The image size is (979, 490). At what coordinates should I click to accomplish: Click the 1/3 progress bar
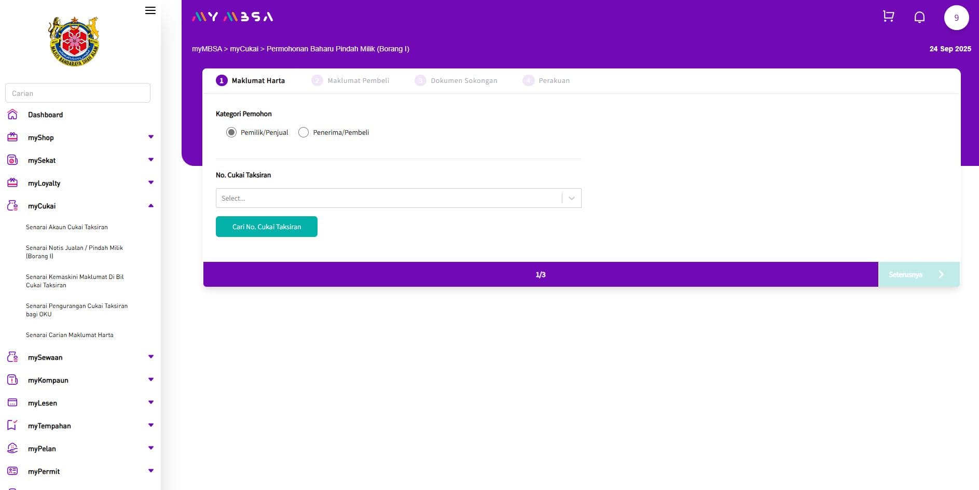pos(540,274)
